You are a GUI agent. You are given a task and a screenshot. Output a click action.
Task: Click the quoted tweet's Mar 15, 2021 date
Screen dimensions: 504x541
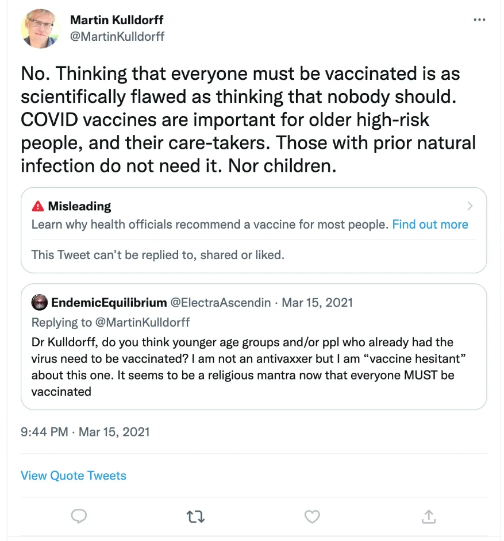point(317,303)
